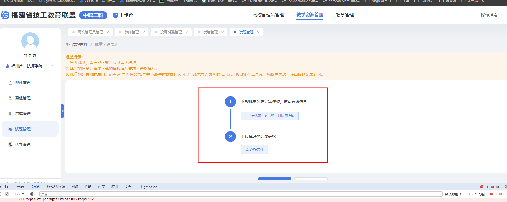Click the step text 上传填好的试题表格
This screenshot has width=507, height=202.
[x=258, y=137]
